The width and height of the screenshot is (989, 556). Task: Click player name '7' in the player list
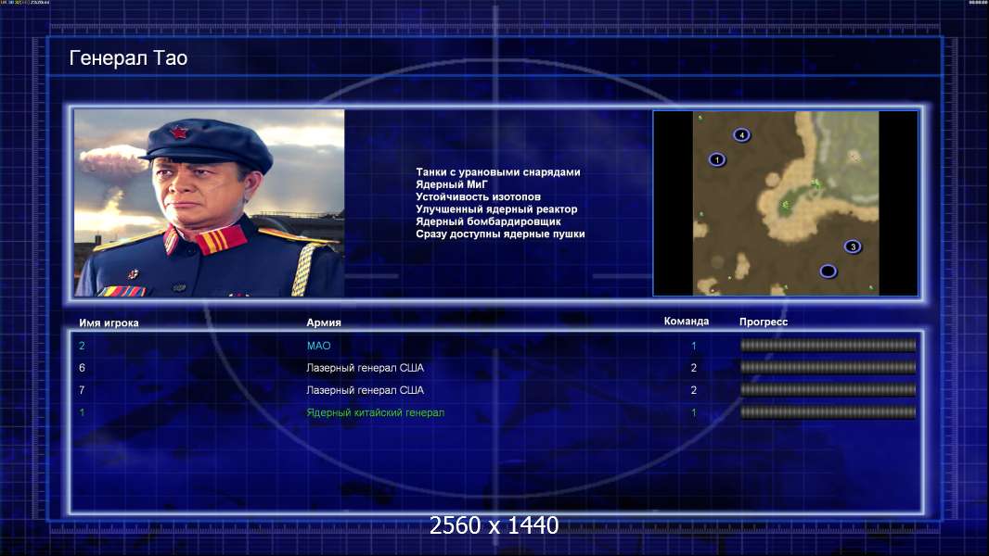(x=82, y=390)
